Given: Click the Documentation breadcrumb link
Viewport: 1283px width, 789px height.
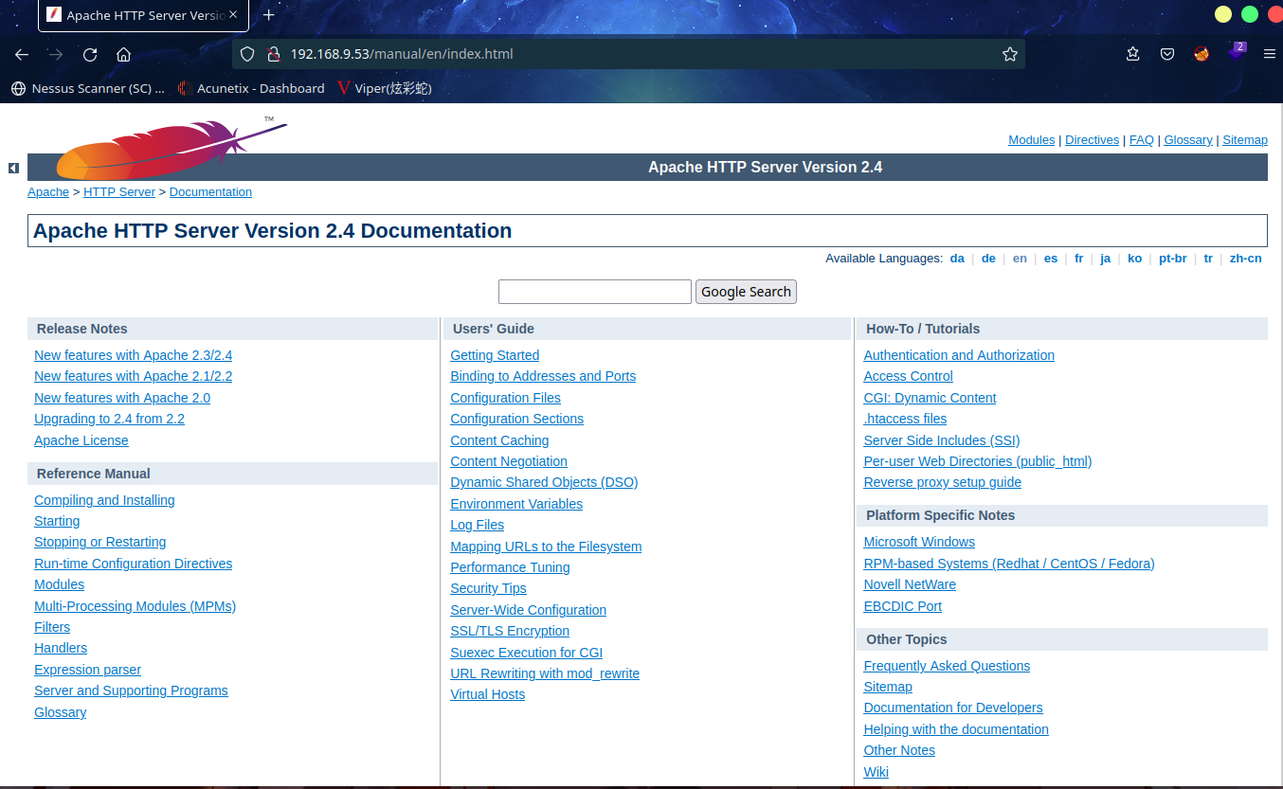Looking at the screenshot, I should pos(210,191).
